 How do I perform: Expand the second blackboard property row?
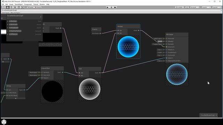click(x=8, y=25)
